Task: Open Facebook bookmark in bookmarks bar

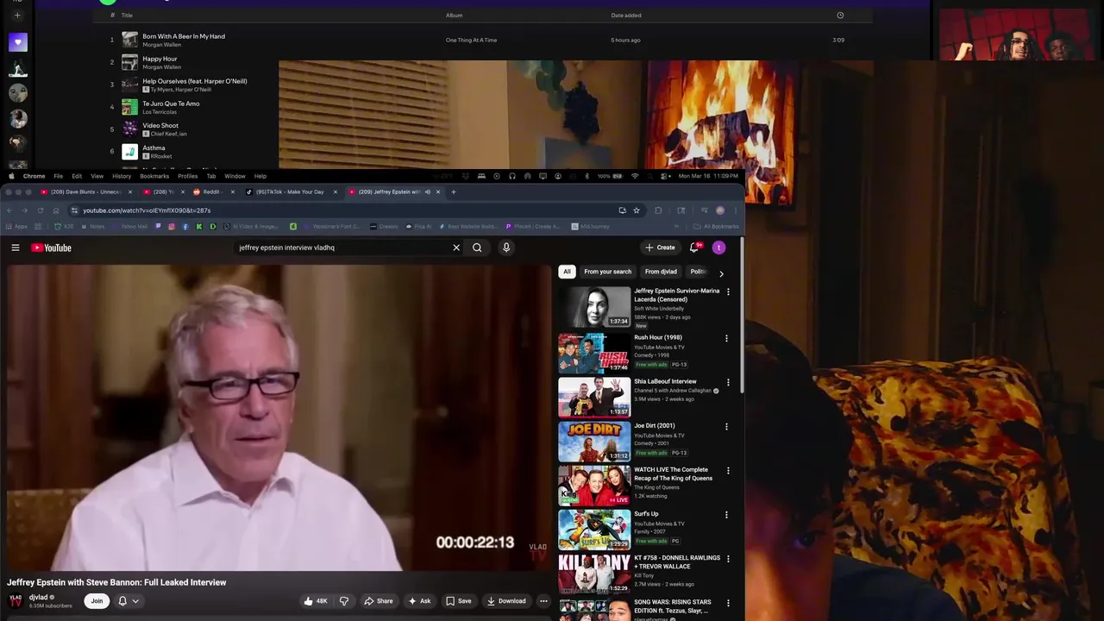Action: 186,226
